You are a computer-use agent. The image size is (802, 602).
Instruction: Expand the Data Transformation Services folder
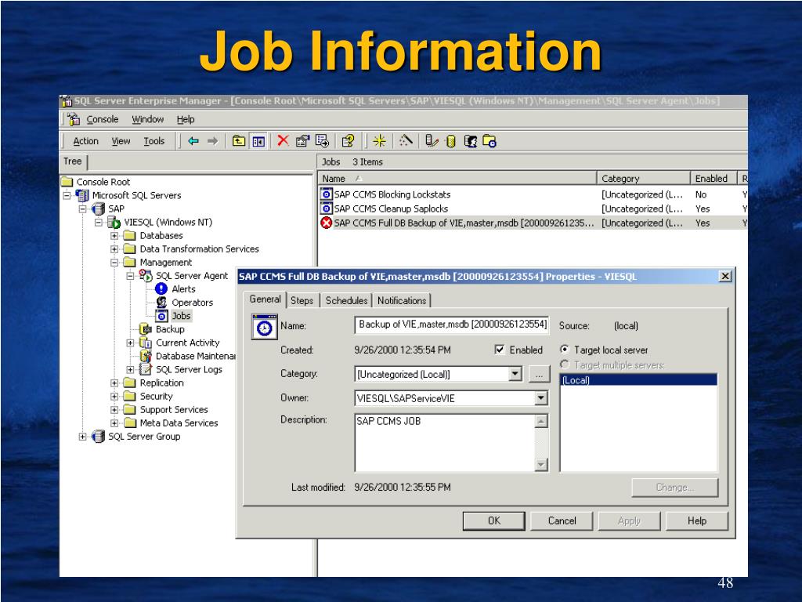click(x=114, y=248)
